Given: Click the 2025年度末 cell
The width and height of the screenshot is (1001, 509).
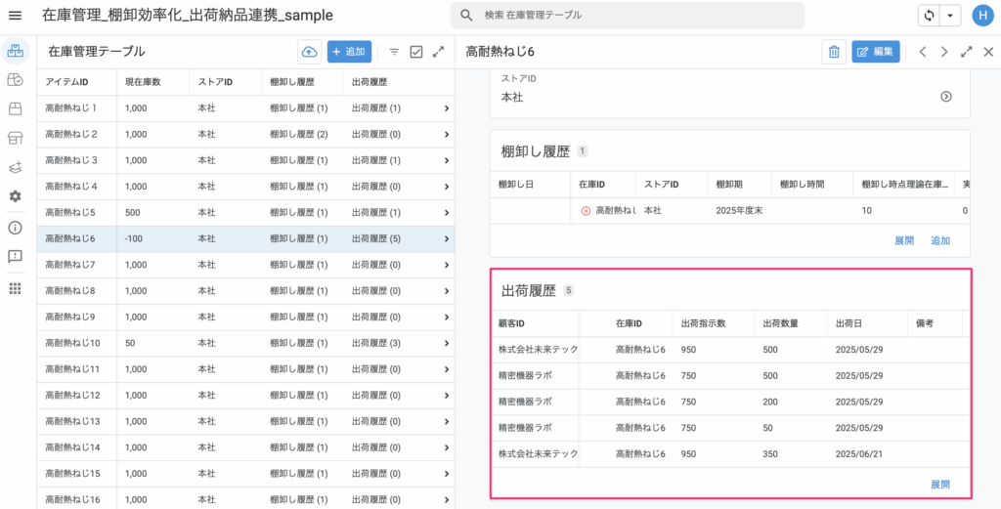Looking at the screenshot, I should tap(739, 210).
